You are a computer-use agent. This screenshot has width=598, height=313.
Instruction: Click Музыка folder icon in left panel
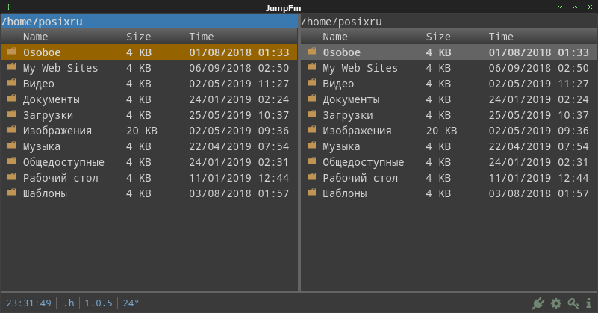click(12, 145)
